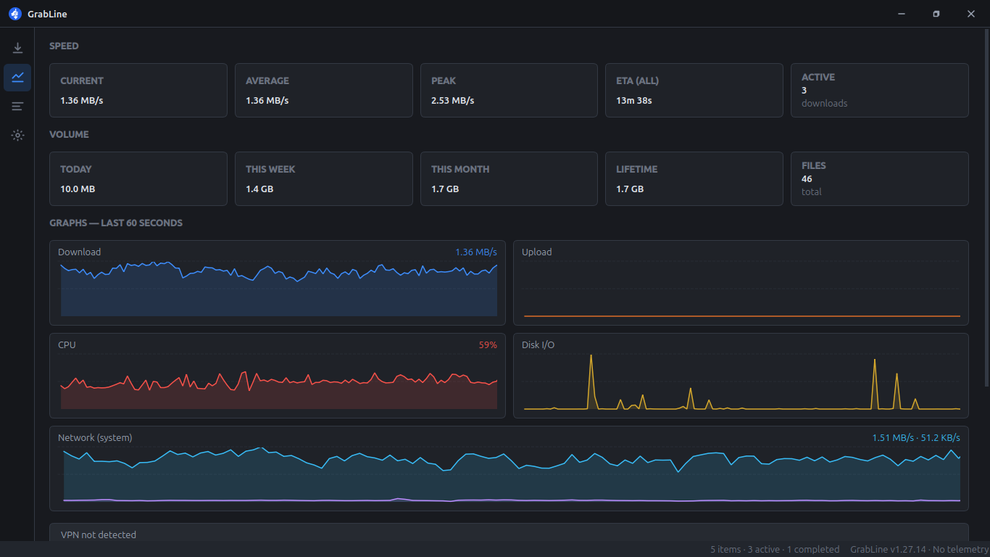Click the THIS MONTH volume card
Viewport: 990px width, 557px height.
coord(509,178)
